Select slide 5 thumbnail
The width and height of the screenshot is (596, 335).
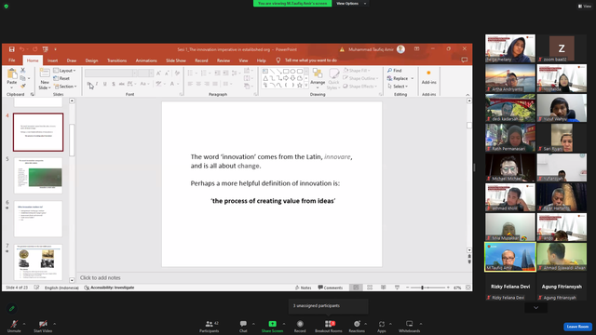click(x=38, y=176)
